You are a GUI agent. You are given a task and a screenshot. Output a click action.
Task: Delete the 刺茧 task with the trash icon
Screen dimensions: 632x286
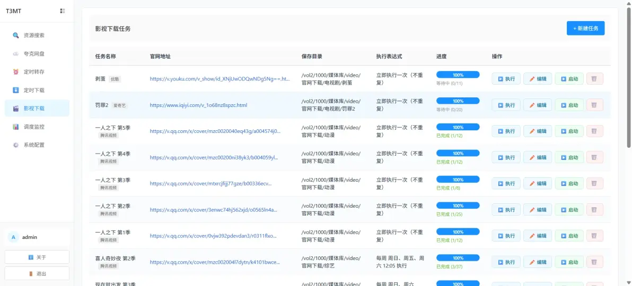pyautogui.click(x=594, y=79)
